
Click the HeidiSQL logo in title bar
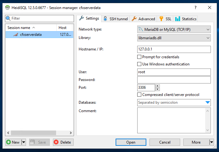pyautogui.click(x=8, y=7)
